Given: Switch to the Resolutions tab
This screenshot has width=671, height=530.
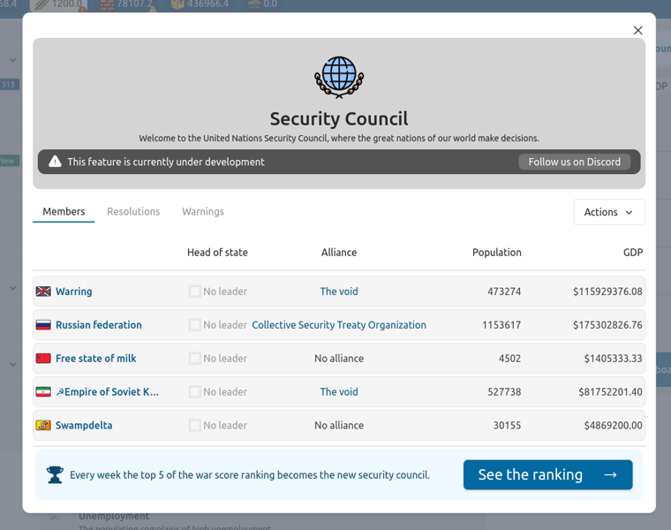Looking at the screenshot, I should point(133,212).
